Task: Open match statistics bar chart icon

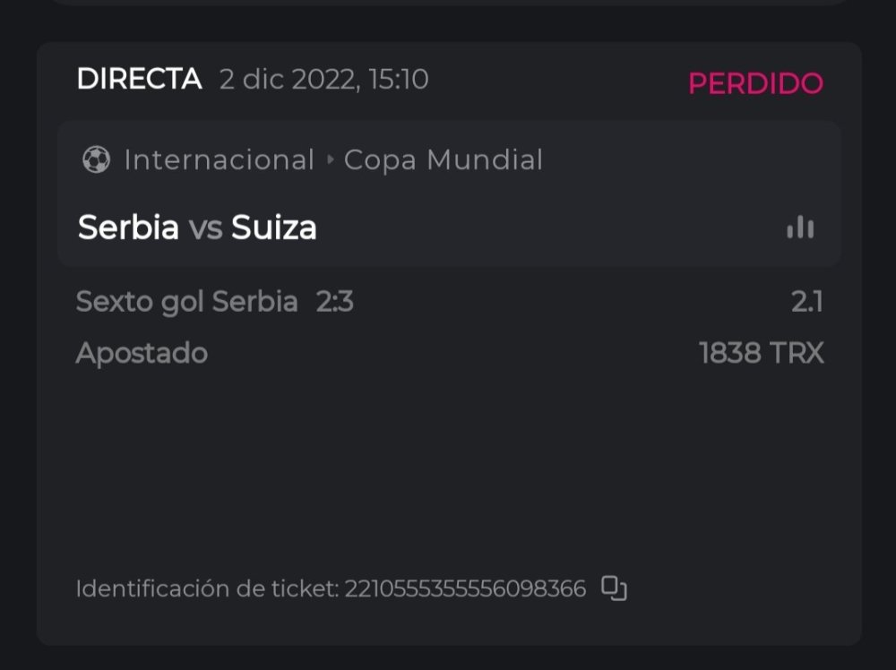Action: 800,228
